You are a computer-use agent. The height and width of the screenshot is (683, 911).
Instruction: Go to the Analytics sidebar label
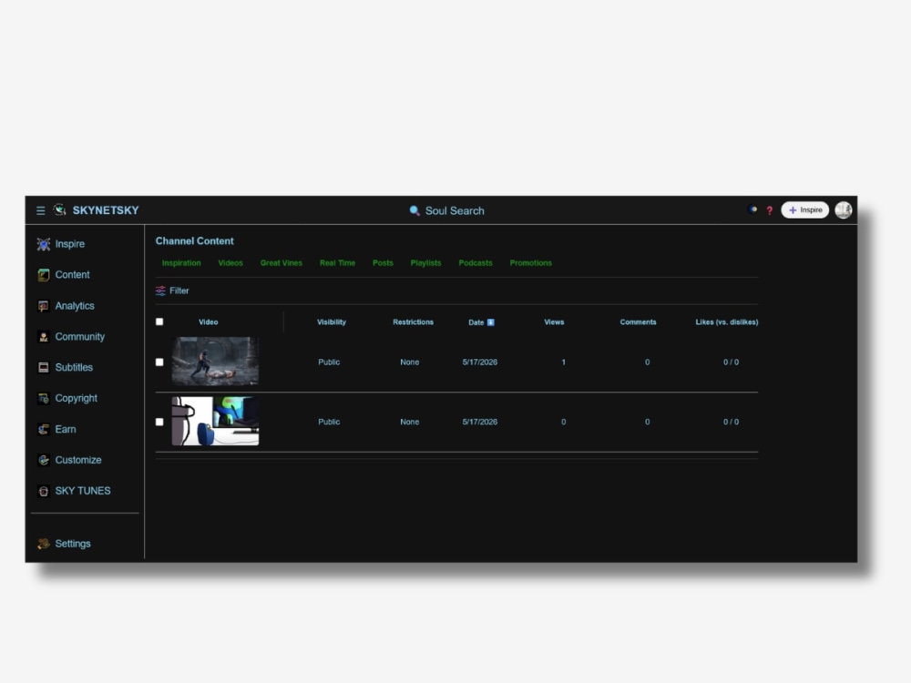[75, 306]
